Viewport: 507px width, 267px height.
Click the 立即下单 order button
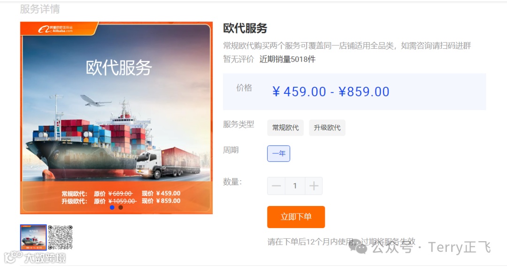296,217
